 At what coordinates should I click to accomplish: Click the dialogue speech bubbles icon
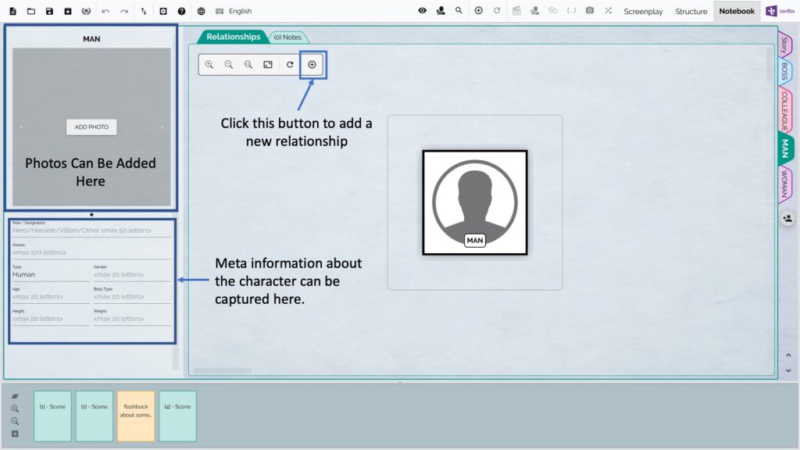point(553,10)
